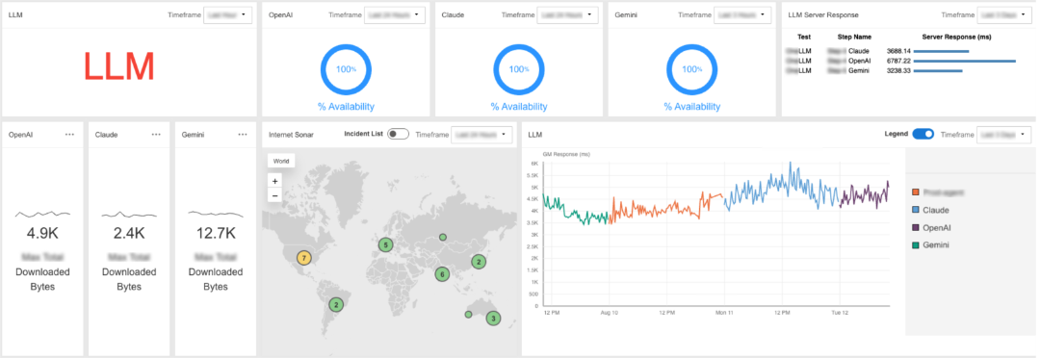Click the Europe cluster marker showing 5
Image resolution: width=1040 pixels, height=358 pixels.
[x=385, y=244]
